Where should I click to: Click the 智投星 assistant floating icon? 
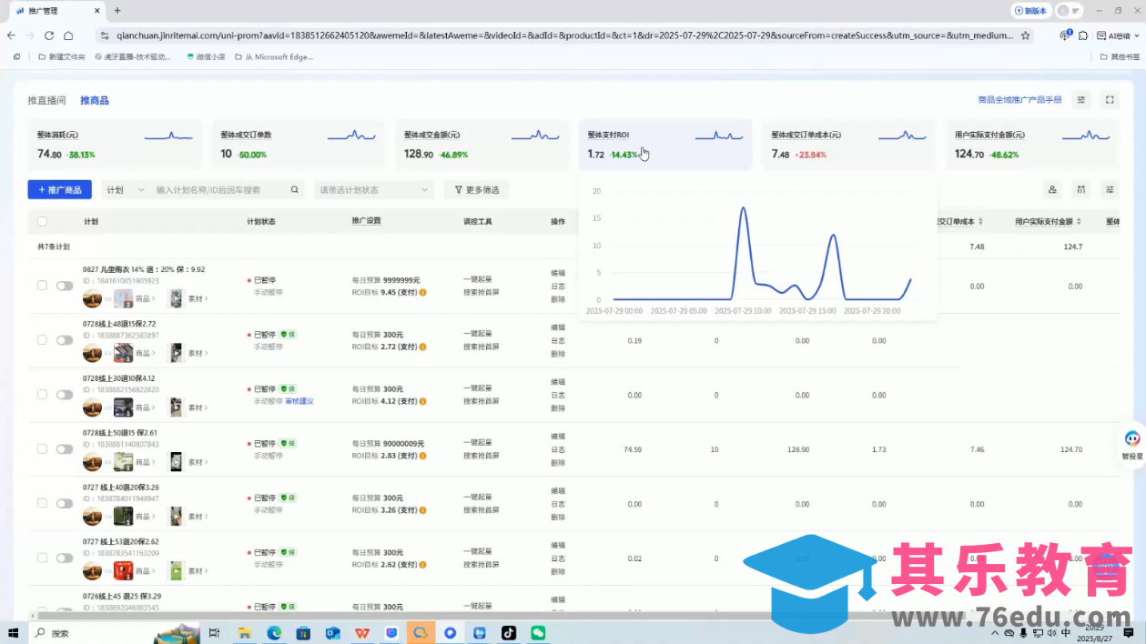point(1131,440)
